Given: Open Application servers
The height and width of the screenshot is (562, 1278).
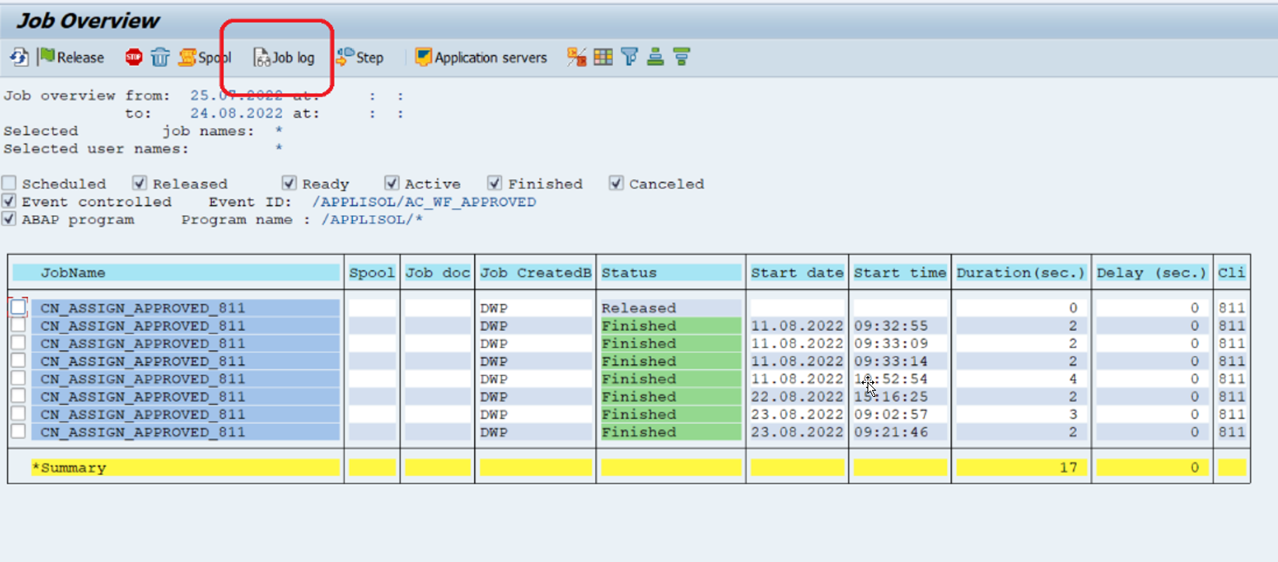Looking at the screenshot, I should coord(481,57).
